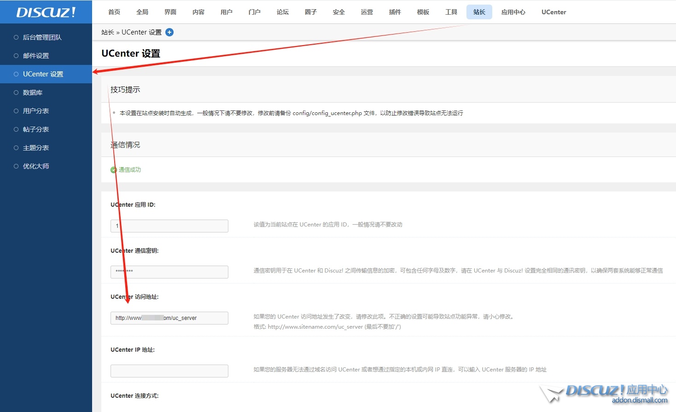The image size is (676, 412).
Task: Open the 插件 top menu
Action: click(395, 12)
